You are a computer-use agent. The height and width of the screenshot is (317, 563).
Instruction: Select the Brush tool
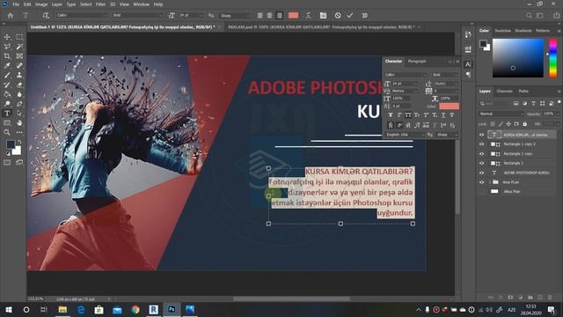click(7, 75)
